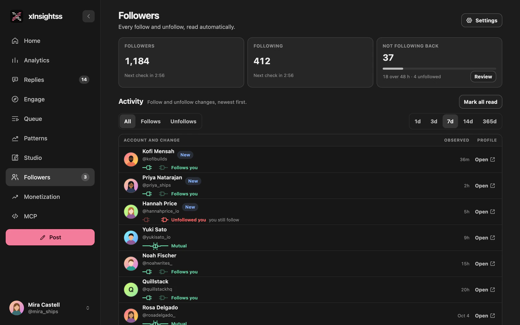Click Mira Castell profile avatar
This screenshot has width=520, height=325.
click(x=17, y=308)
